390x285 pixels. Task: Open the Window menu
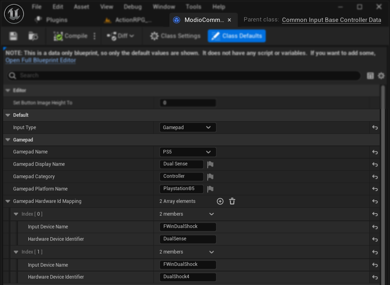[x=164, y=7]
